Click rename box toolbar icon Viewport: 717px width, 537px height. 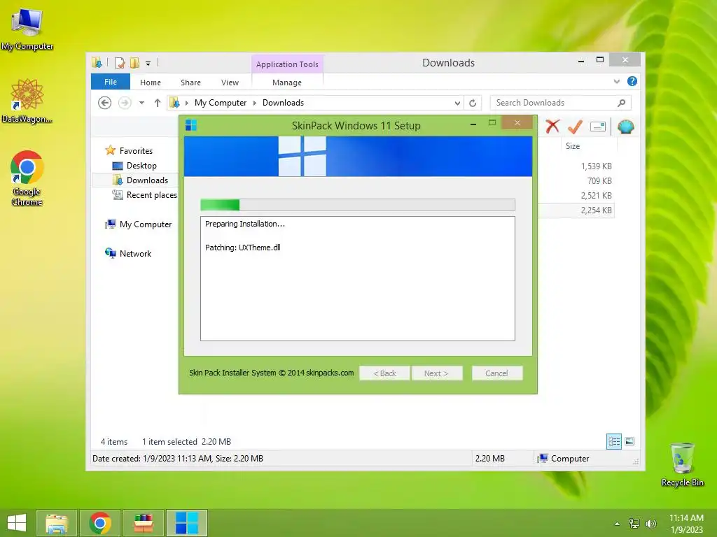point(598,127)
